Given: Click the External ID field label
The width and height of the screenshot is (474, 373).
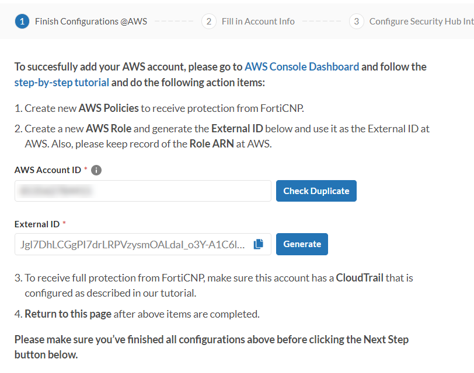Looking at the screenshot, I should [37, 224].
